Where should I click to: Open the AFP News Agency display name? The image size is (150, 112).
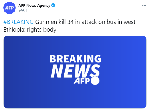coord(34,5)
